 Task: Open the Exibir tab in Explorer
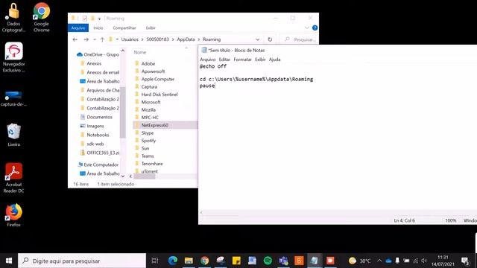click(x=151, y=28)
